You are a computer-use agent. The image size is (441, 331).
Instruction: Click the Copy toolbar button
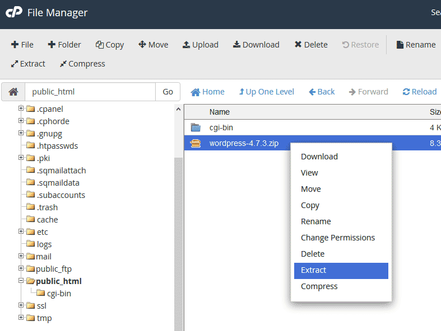(x=109, y=45)
